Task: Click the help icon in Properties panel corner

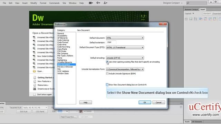Action: coord(181,107)
